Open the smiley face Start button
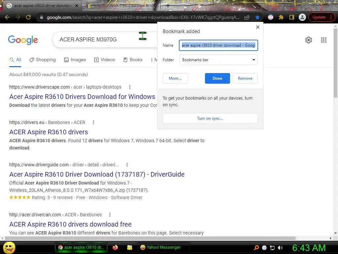338x254 pixels. (9, 247)
